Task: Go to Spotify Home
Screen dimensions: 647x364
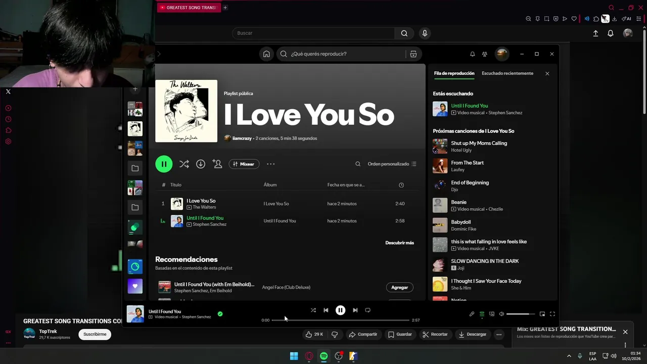Action: pyautogui.click(x=266, y=54)
